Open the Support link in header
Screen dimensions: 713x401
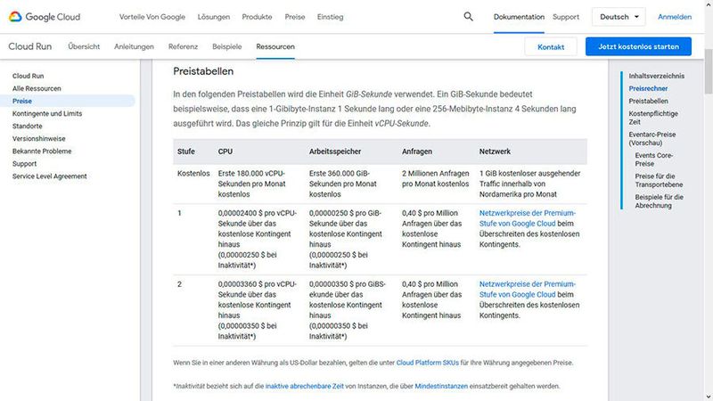coord(566,17)
